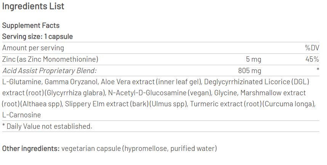
Task: Click the 5 mg zinc amount
Action: pyautogui.click(x=253, y=59)
